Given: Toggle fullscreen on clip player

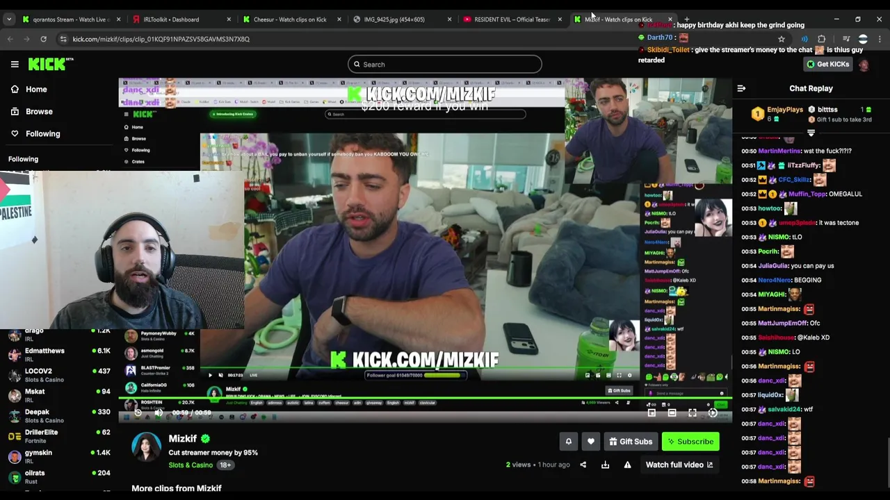Looking at the screenshot, I should [693, 412].
